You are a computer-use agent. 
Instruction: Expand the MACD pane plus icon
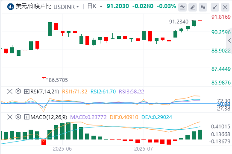coord(26,117)
